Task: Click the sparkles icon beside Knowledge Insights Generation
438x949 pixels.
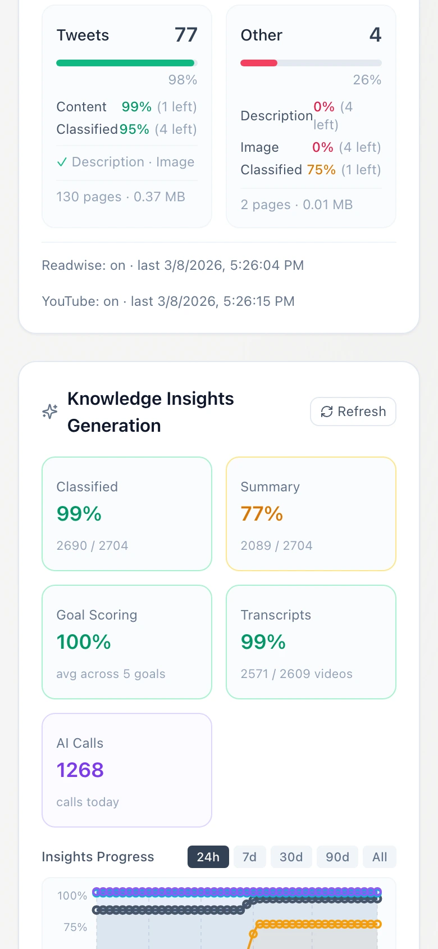Action: coord(49,412)
